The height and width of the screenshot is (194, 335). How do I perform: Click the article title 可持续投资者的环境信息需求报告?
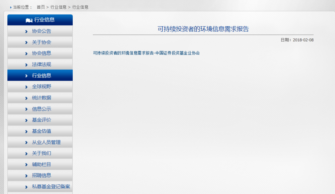click(x=203, y=29)
